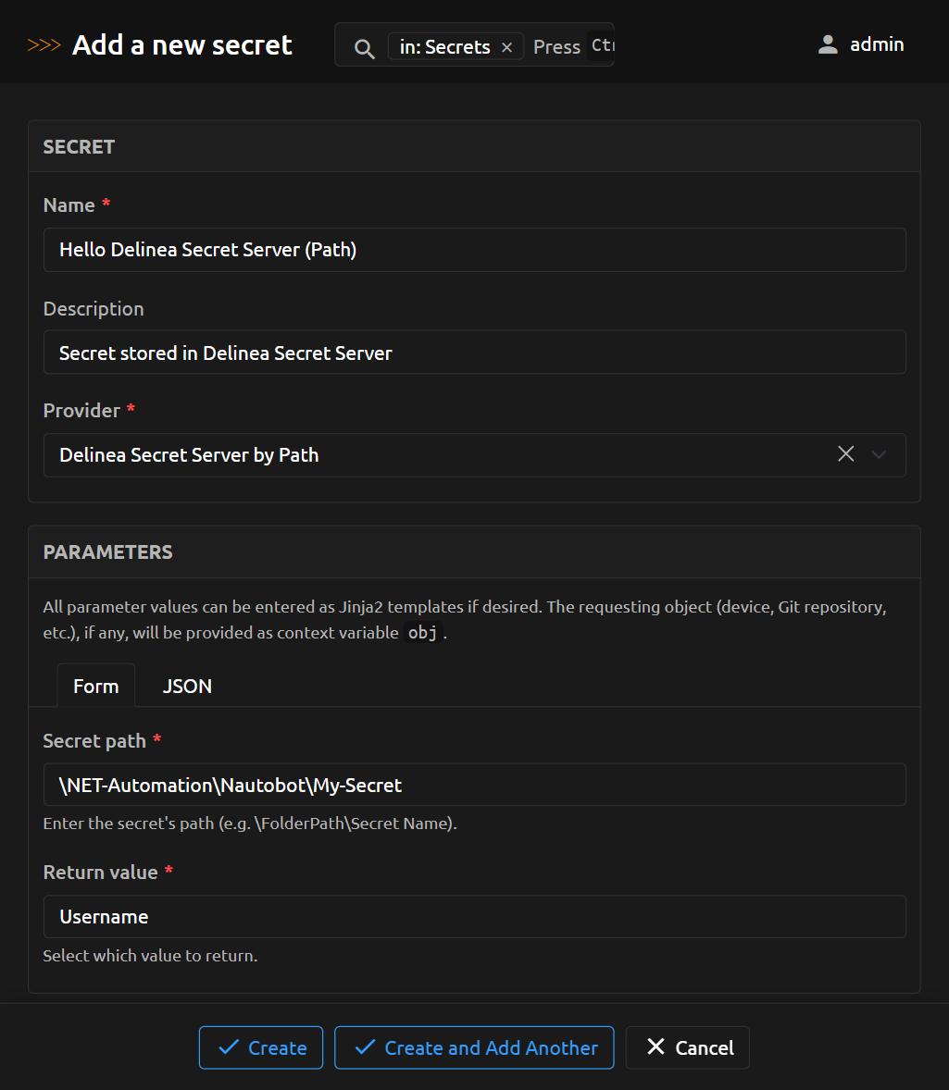Click the magnifying glass search icon
Screen dimensions: 949x1090
(x=365, y=48)
